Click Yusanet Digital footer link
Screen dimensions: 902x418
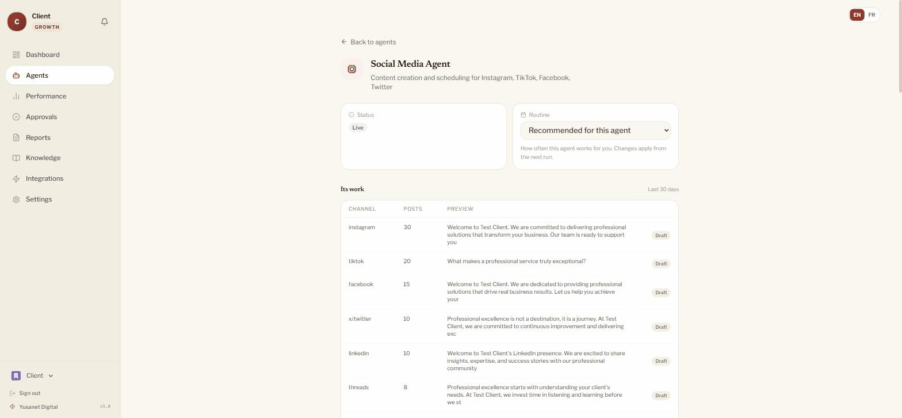click(34, 406)
